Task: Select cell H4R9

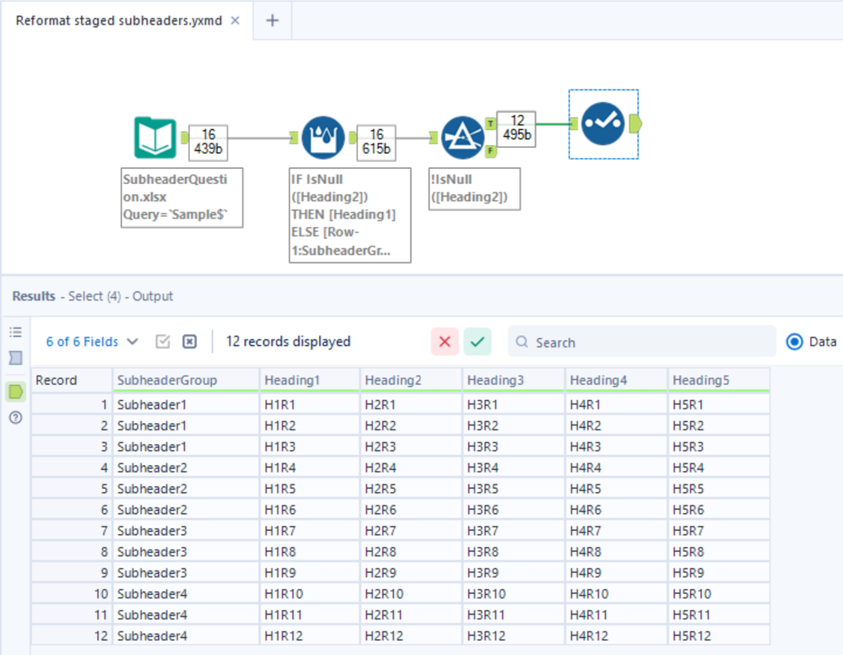Action: point(616,572)
